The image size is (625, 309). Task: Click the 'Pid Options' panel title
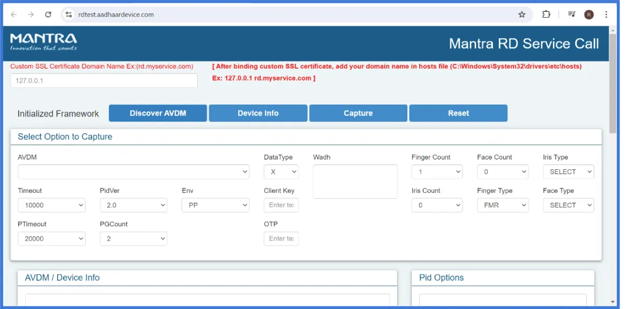(441, 278)
